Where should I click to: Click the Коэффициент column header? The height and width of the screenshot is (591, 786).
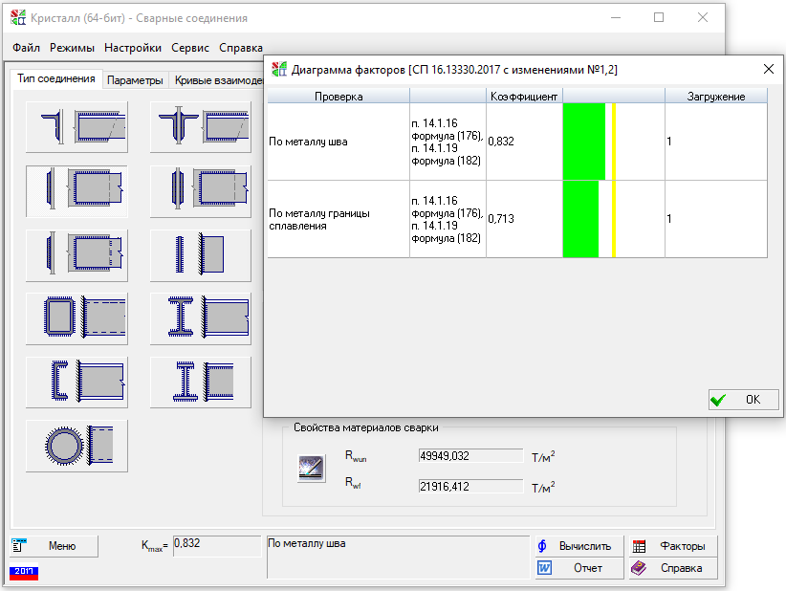pos(524,97)
